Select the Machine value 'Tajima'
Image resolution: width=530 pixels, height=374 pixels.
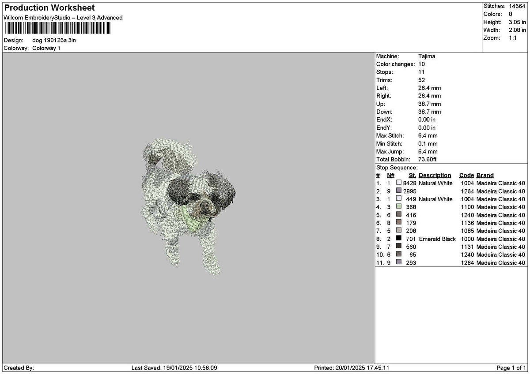point(427,56)
